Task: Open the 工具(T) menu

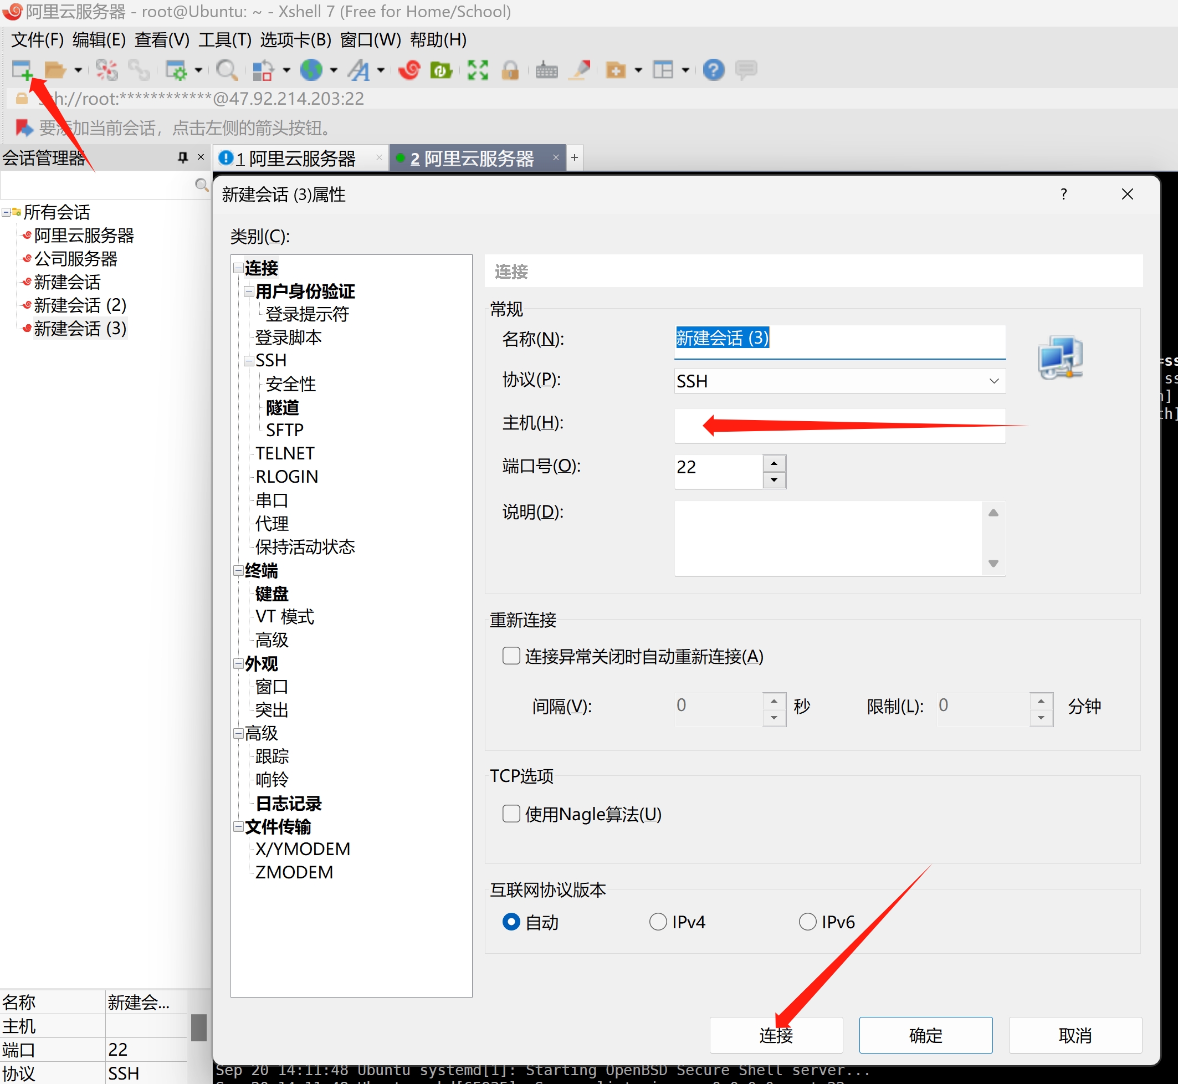Action: click(224, 40)
